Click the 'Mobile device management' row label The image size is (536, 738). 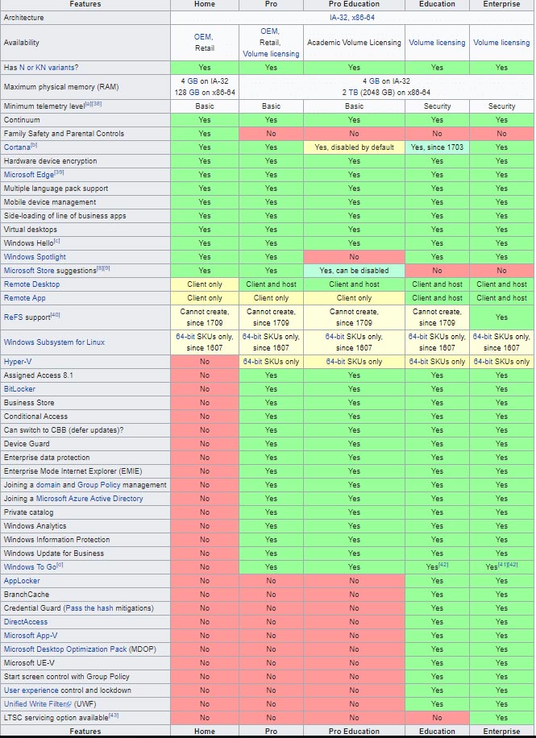point(49,202)
